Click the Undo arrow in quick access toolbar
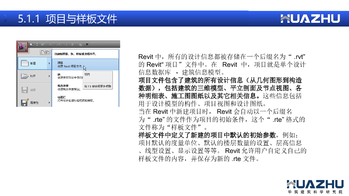 pos(51,45)
